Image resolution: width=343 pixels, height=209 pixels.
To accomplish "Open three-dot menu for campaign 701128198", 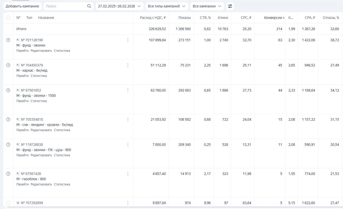I will (128, 40).
